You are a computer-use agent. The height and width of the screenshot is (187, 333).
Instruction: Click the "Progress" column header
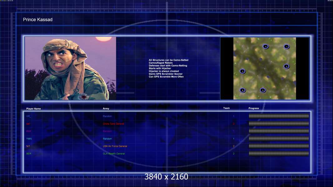[254, 108]
